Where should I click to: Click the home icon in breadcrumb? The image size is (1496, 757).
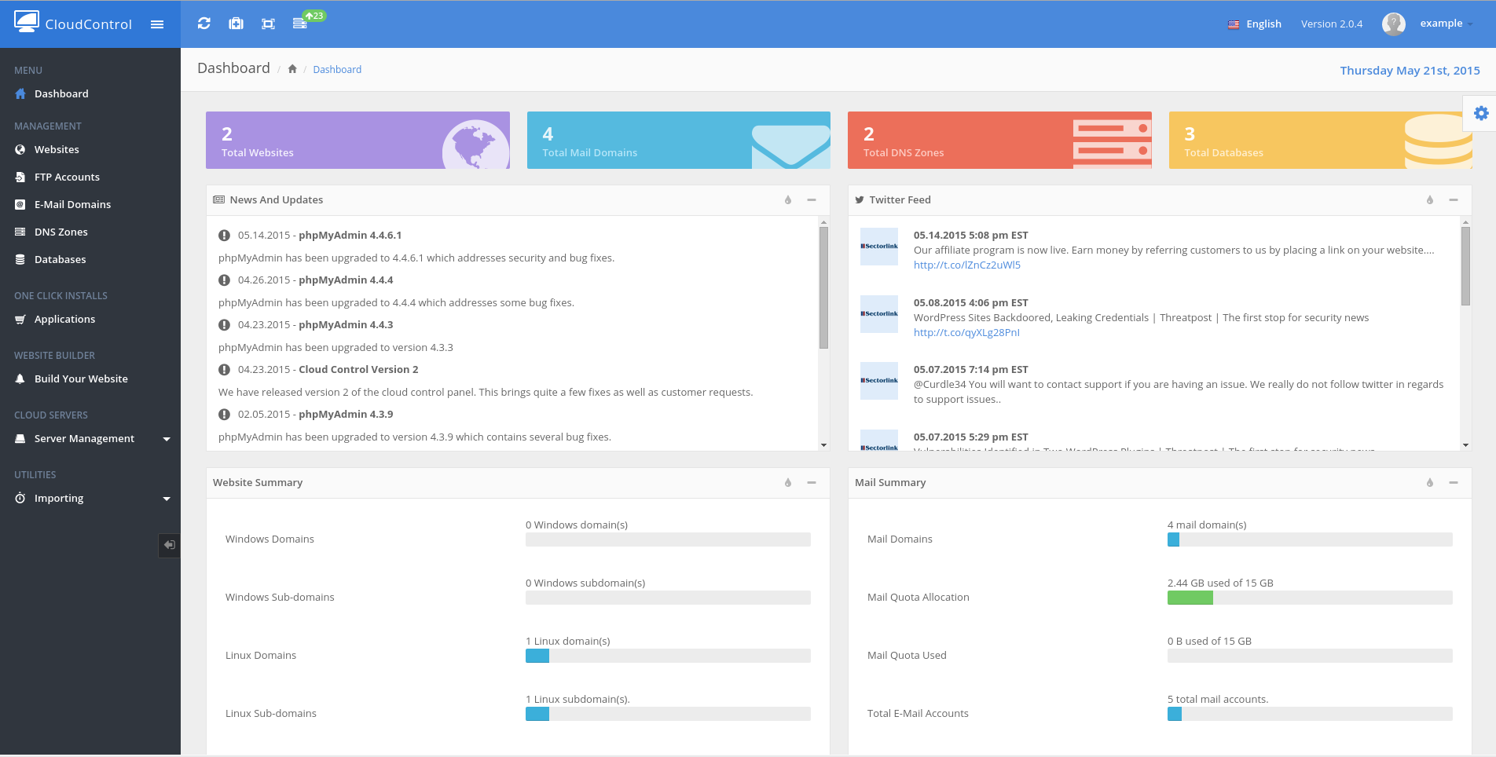[292, 69]
